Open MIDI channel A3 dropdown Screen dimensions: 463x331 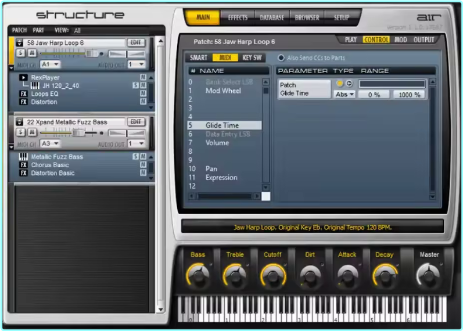49,143
